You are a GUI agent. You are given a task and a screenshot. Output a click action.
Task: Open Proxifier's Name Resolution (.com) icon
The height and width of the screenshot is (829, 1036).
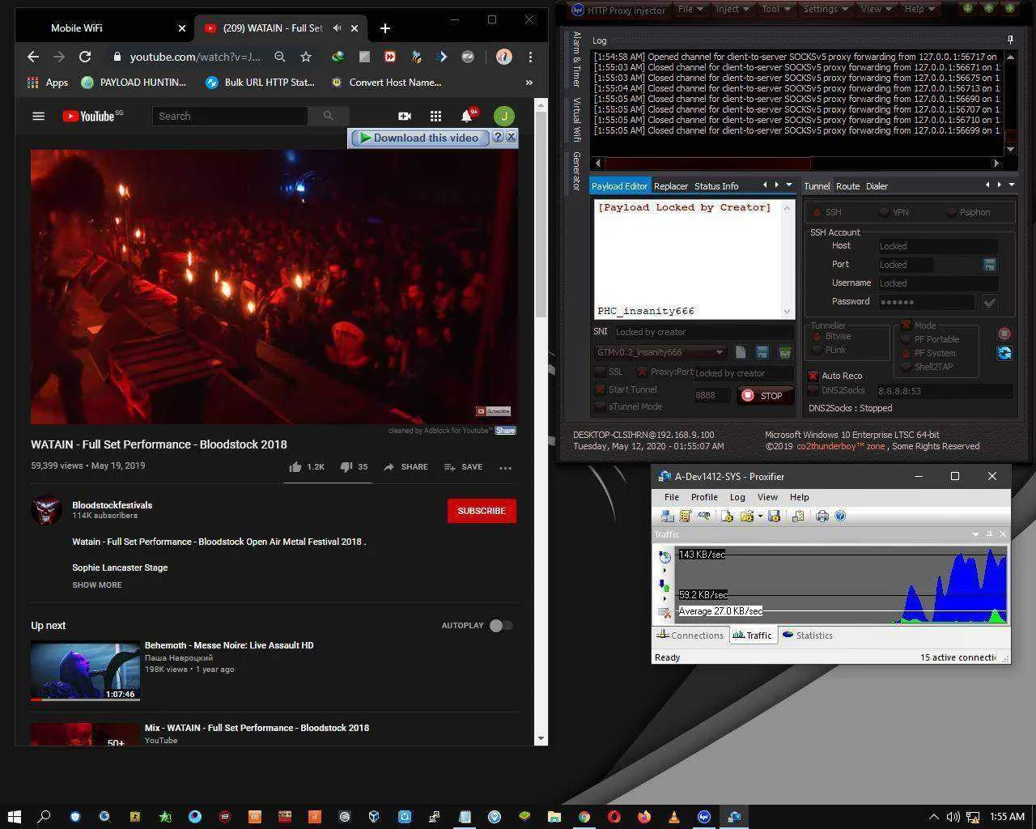704,516
